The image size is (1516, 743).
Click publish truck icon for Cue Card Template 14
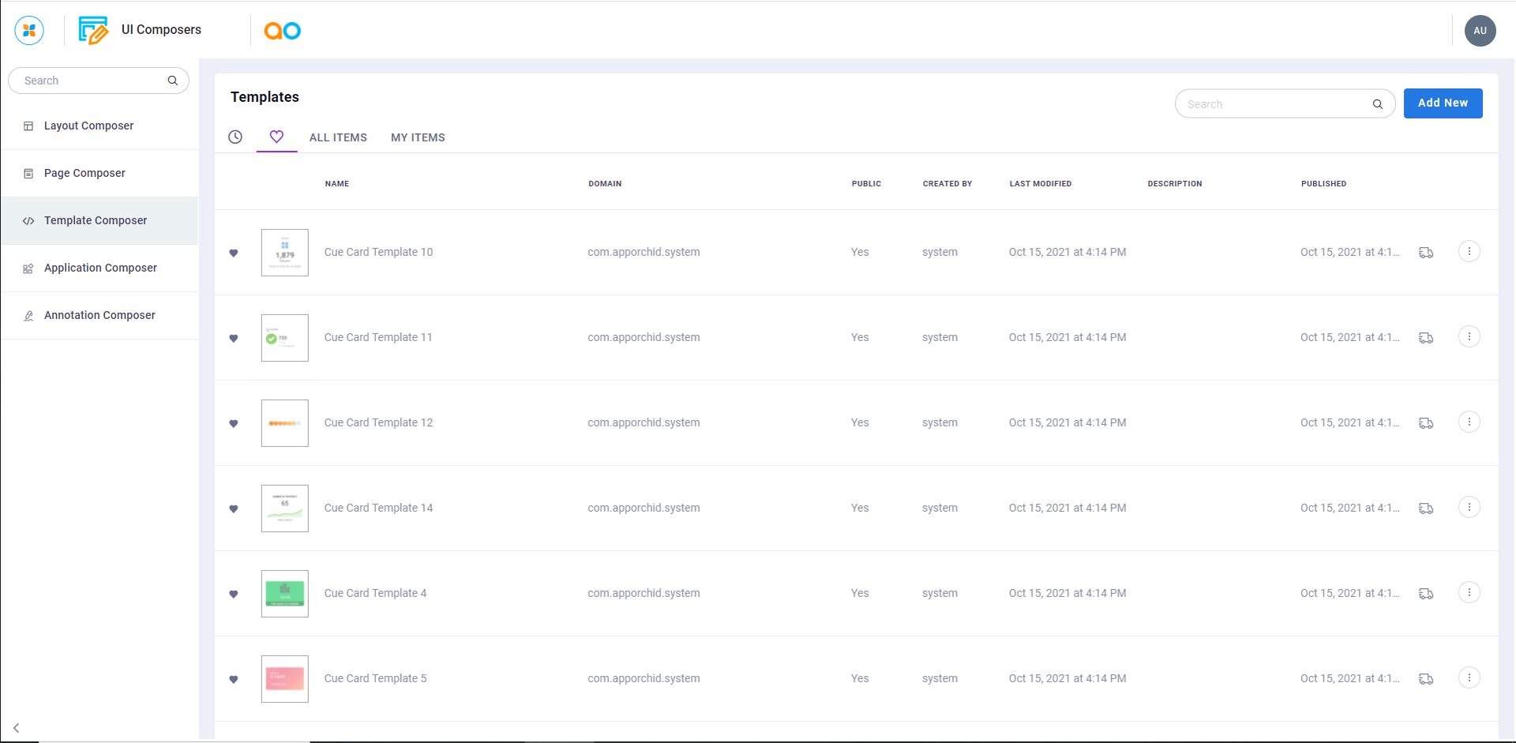point(1426,508)
